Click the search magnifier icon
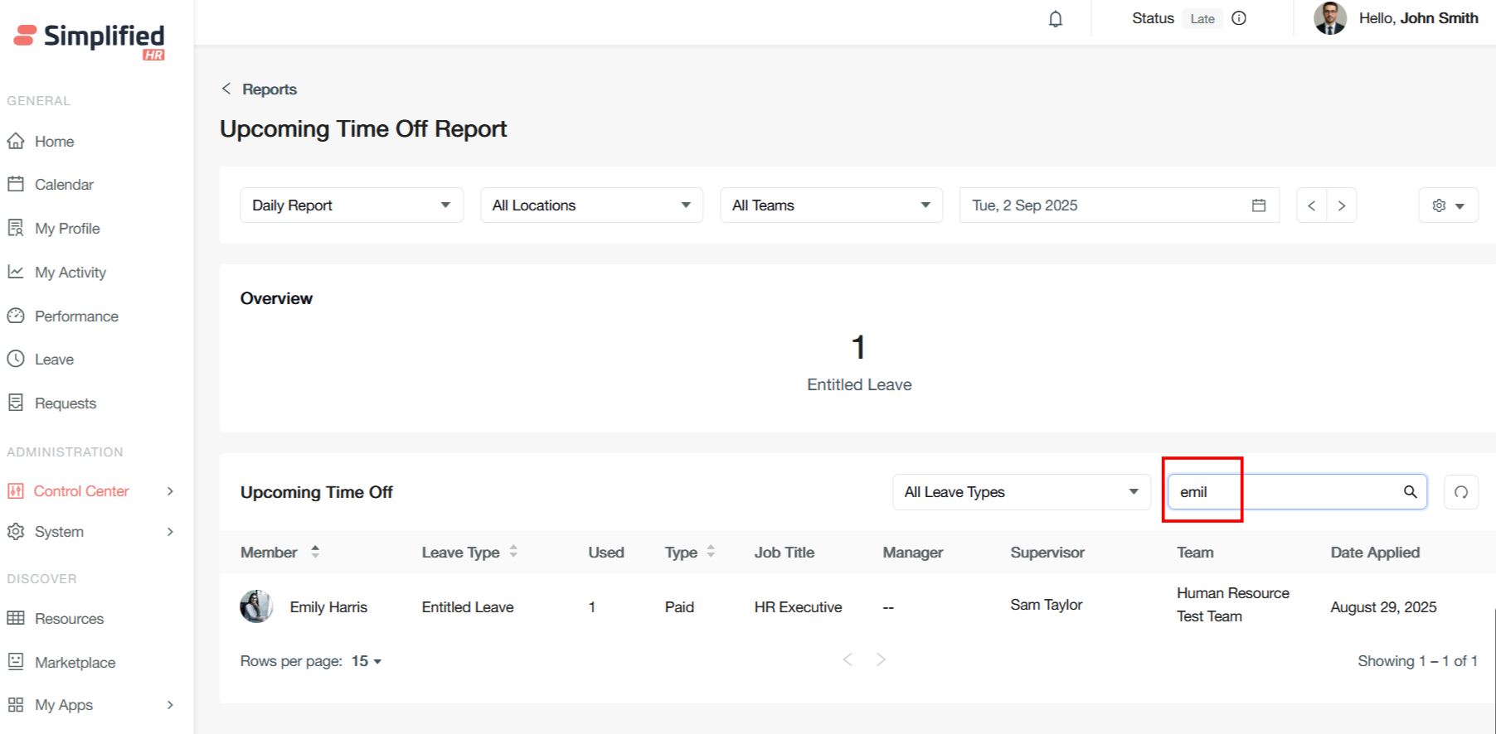 coord(1410,492)
